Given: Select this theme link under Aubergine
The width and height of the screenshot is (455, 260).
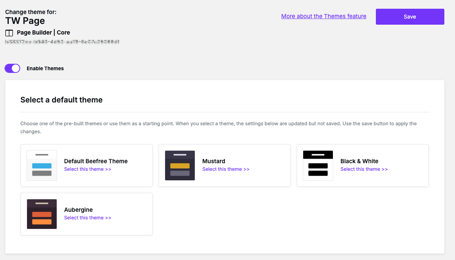Looking at the screenshot, I should pos(87,218).
